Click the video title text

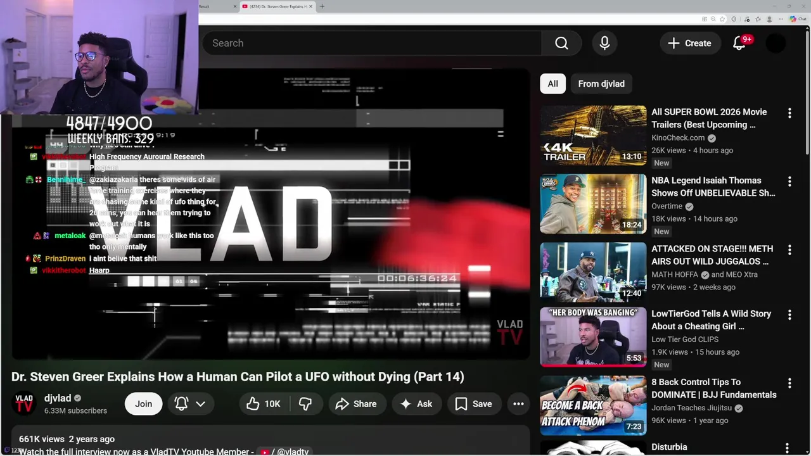(238, 377)
